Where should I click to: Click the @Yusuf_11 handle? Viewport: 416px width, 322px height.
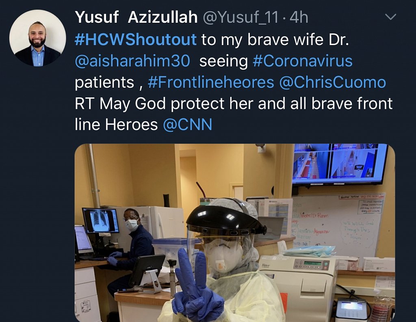click(x=241, y=17)
